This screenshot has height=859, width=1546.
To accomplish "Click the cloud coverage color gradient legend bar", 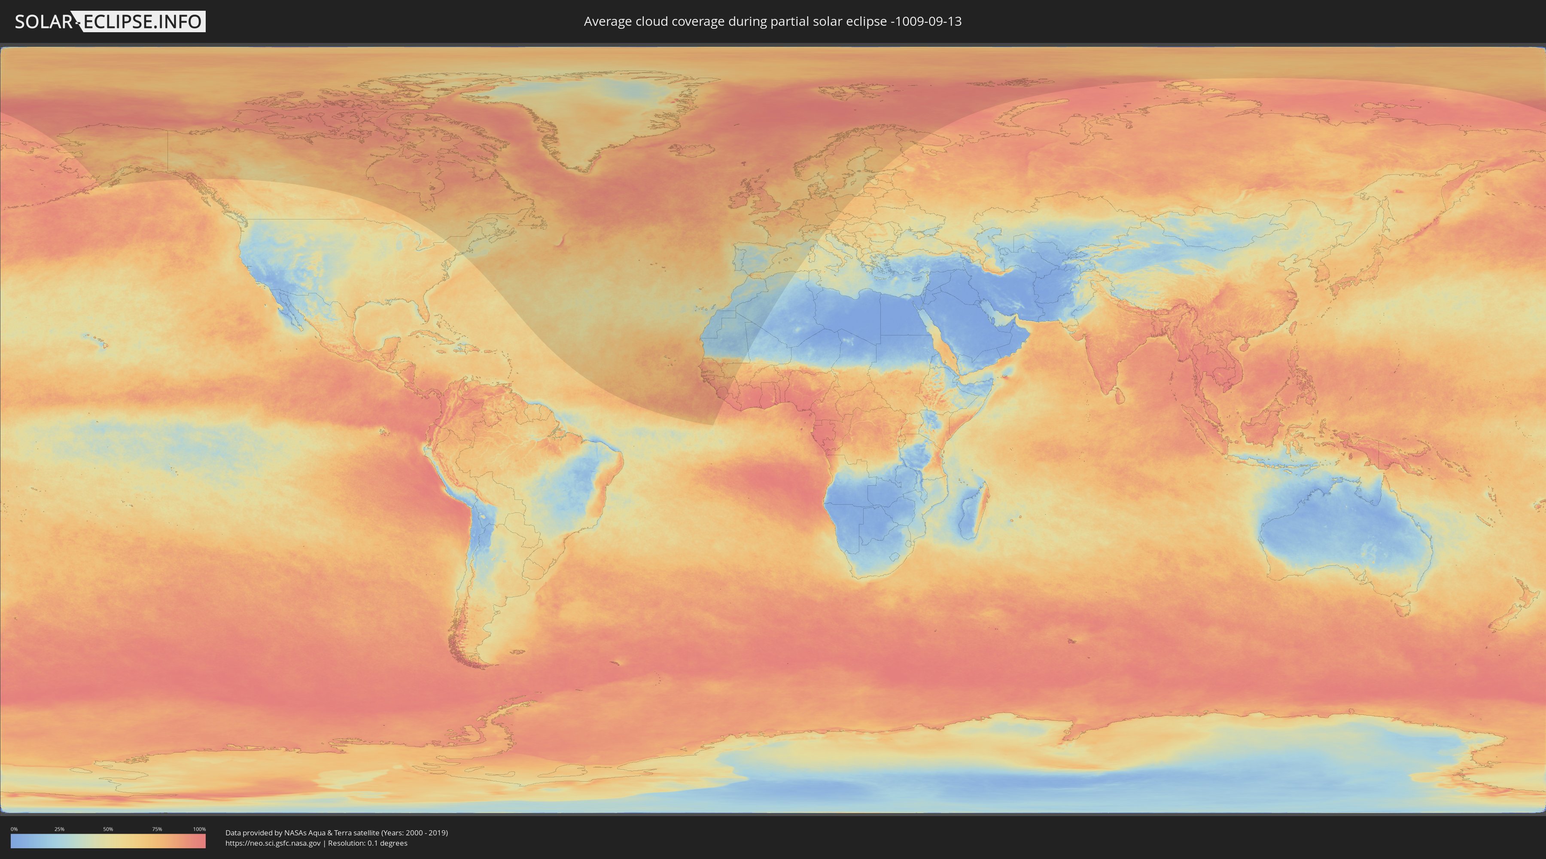I will [x=108, y=841].
